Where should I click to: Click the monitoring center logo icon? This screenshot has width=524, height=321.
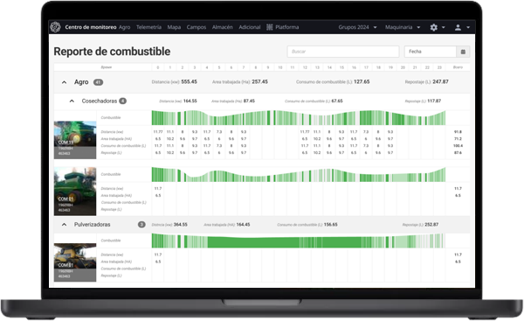coord(55,27)
